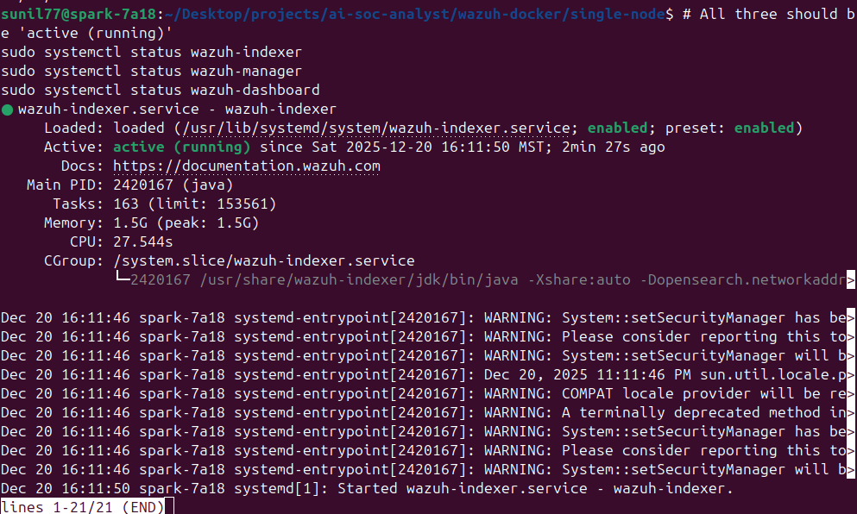Viewport: 857px width, 514px height.
Task: Click the truncation marker on the COMPAT locale line
Action: 850,394
